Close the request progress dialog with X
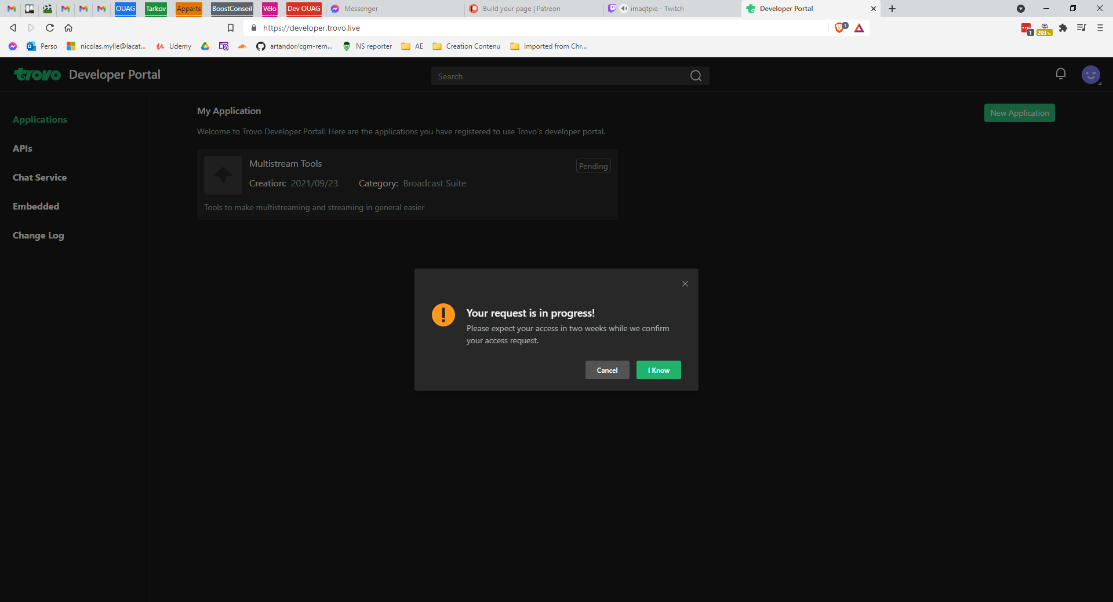This screenshot has height=602, width=1113. tap(685, 284)
